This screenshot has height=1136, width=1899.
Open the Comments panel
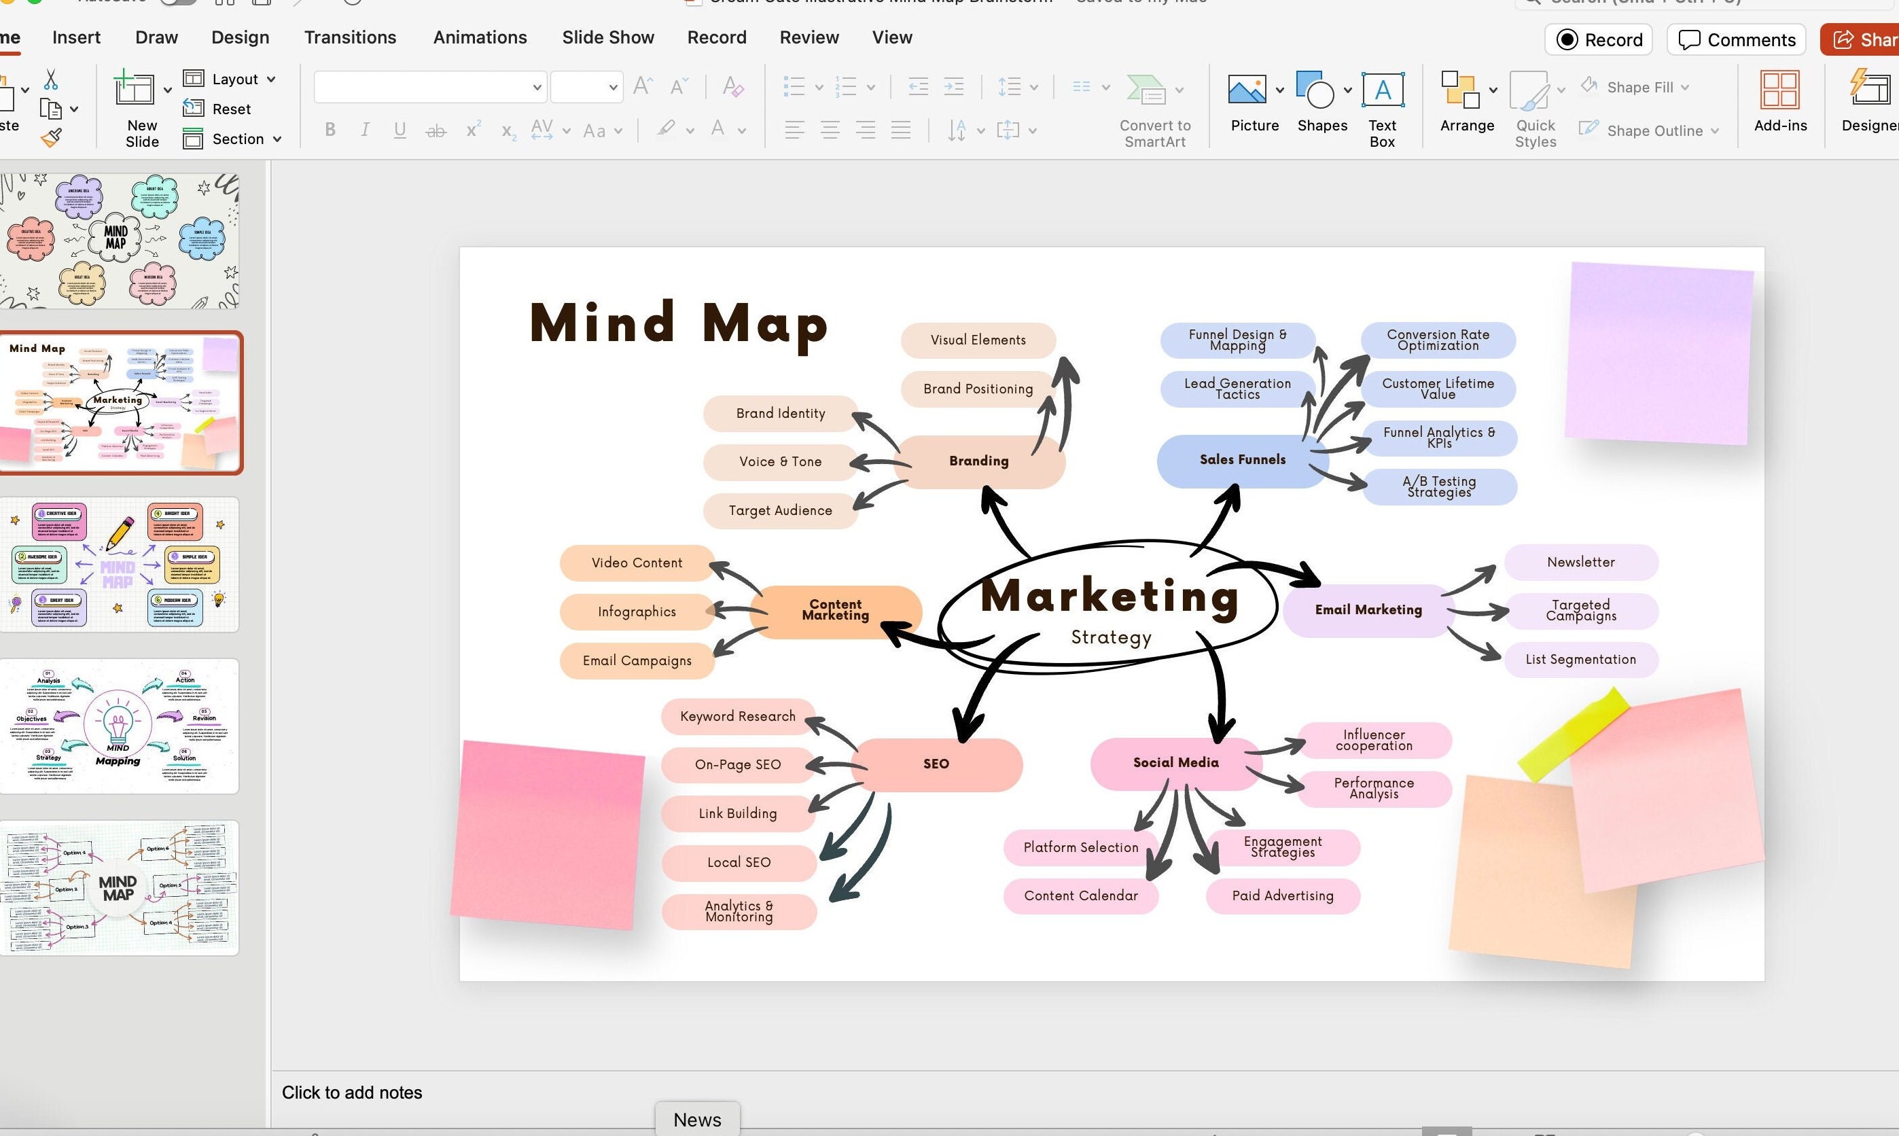point(1735,39)
